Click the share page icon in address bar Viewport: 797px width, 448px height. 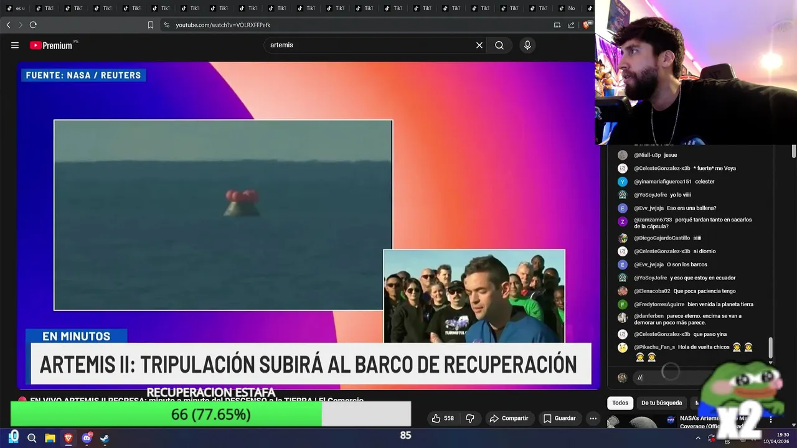pyautogui.click(x=571, y=25)
